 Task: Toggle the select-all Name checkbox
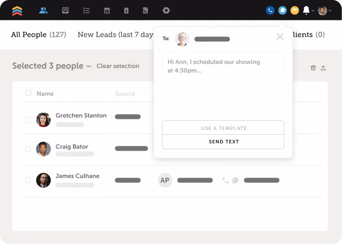(x=29, y=93)
